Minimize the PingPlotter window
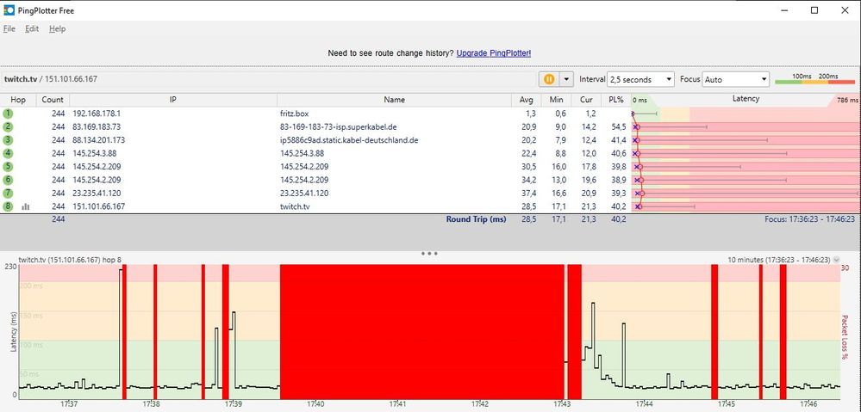861x412 pixels. (x=785, y=10)
